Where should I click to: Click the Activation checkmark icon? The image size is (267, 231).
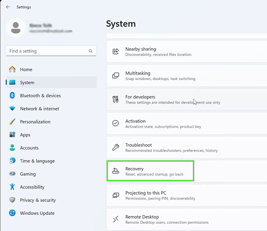115,123
